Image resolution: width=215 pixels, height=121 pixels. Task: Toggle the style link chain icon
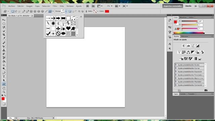pos(86,11)
